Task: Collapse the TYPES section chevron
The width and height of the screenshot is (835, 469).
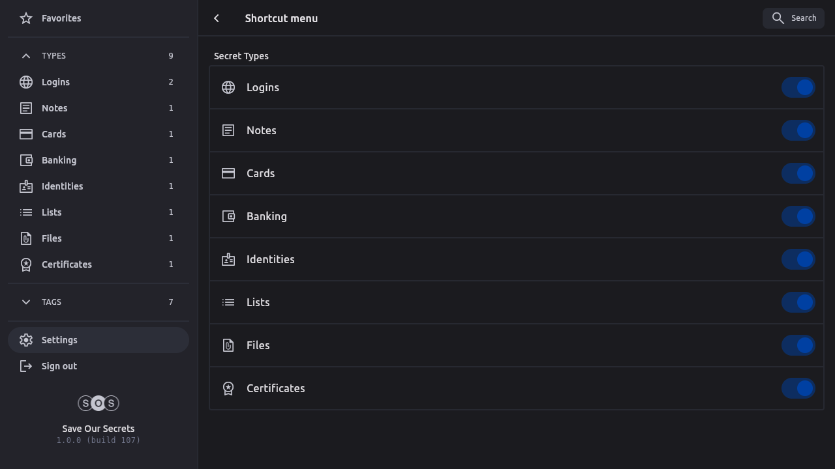Action: 26,56
